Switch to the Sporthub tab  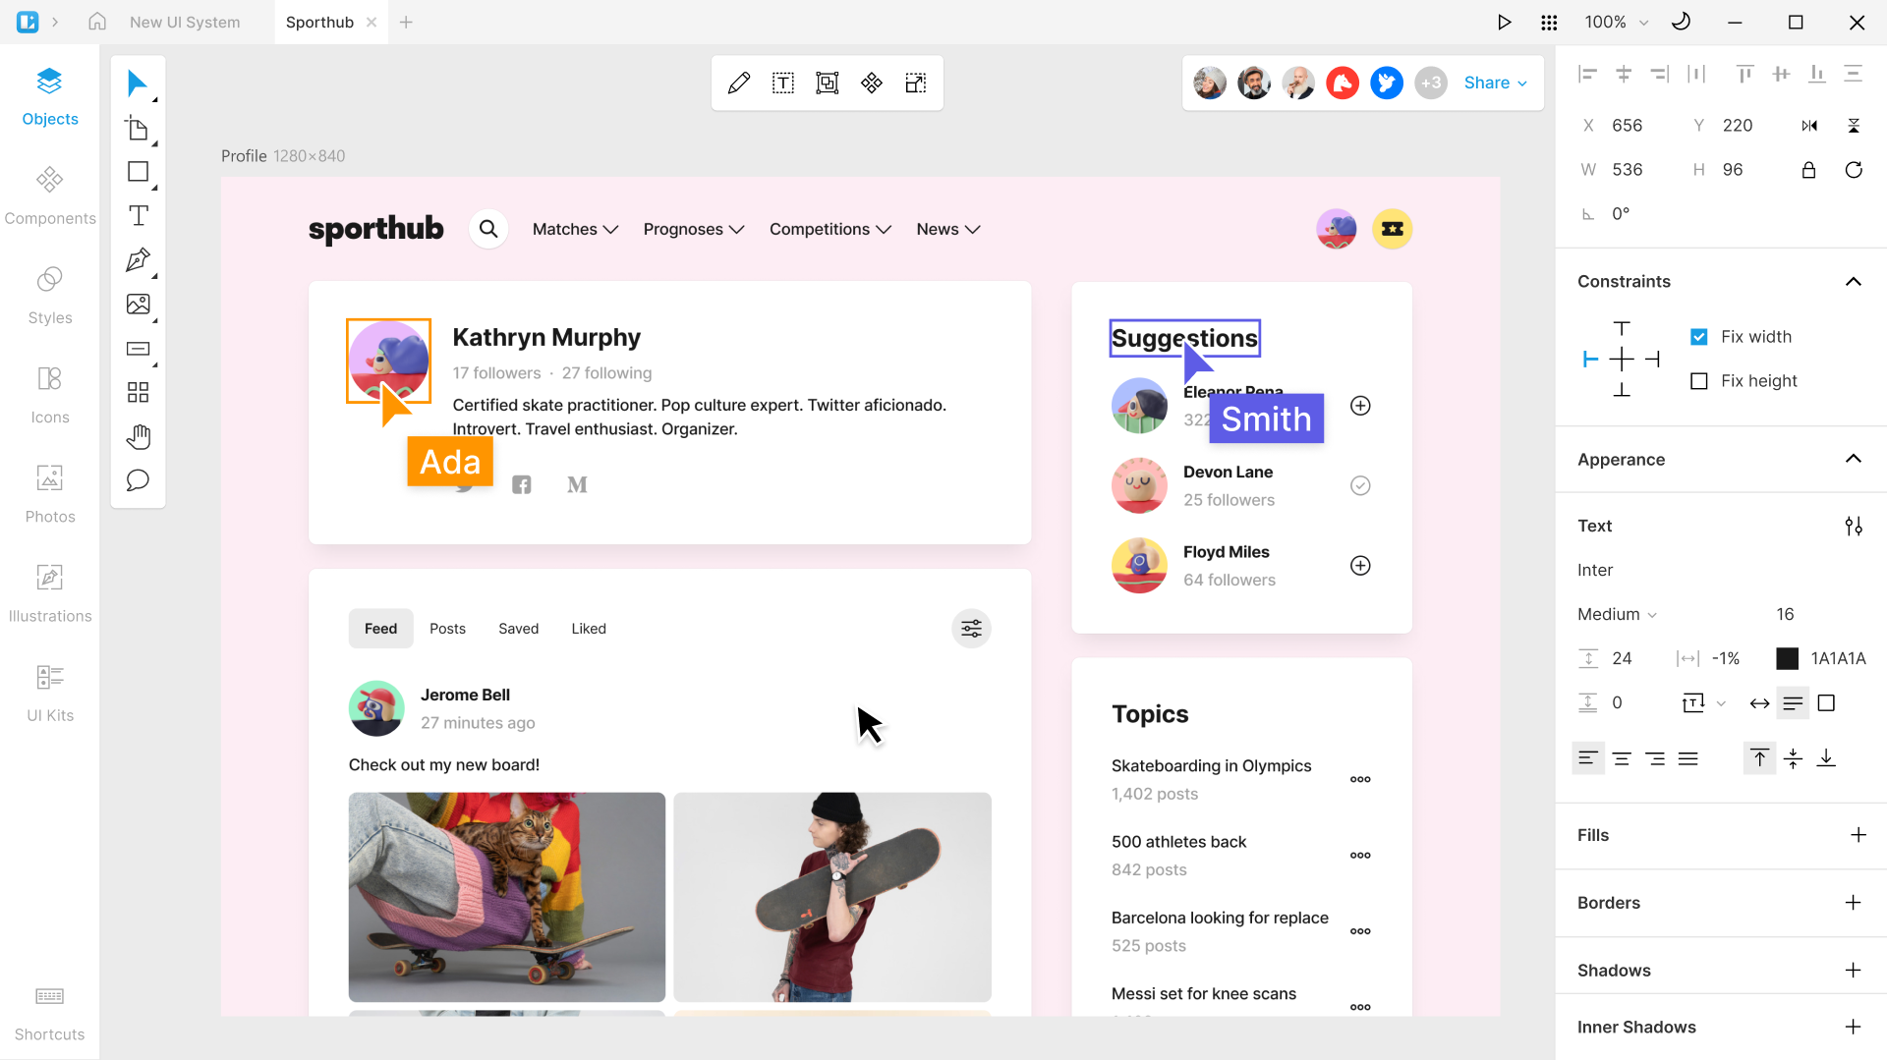pos(319,23)
